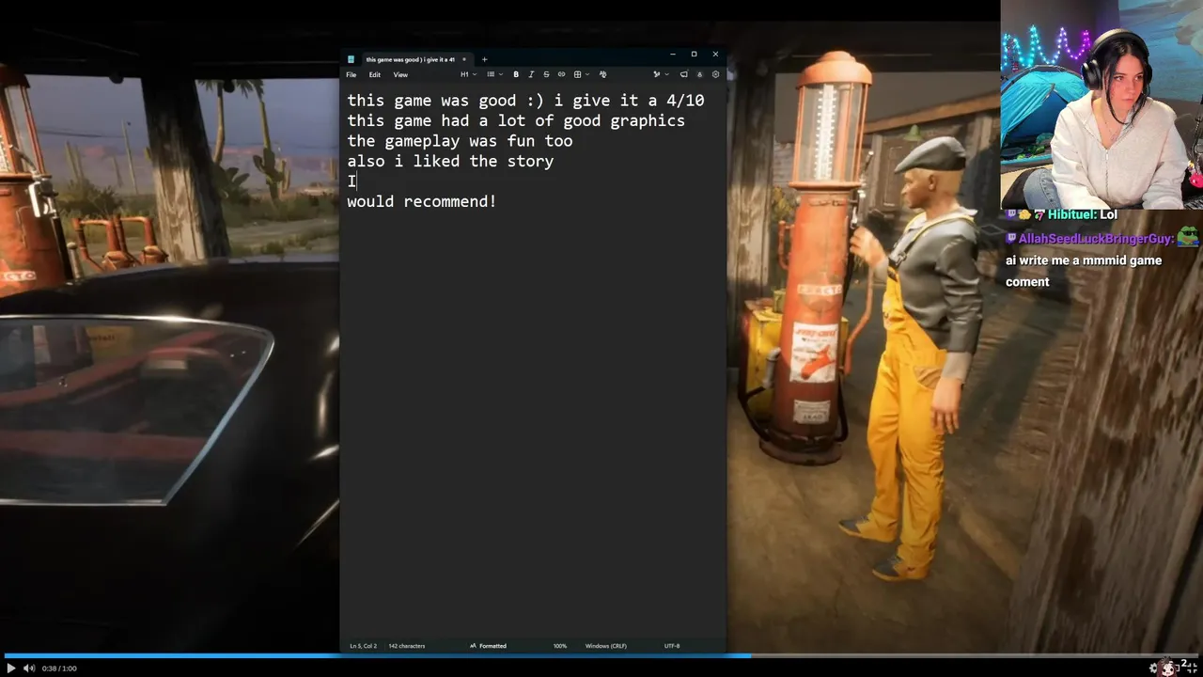
Task: Open the File menu in Notepad
Action: [x=351, y=74]
